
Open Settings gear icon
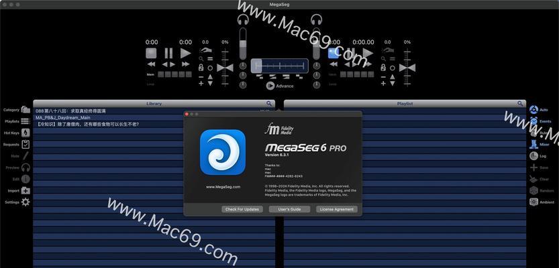pos(26,202)
